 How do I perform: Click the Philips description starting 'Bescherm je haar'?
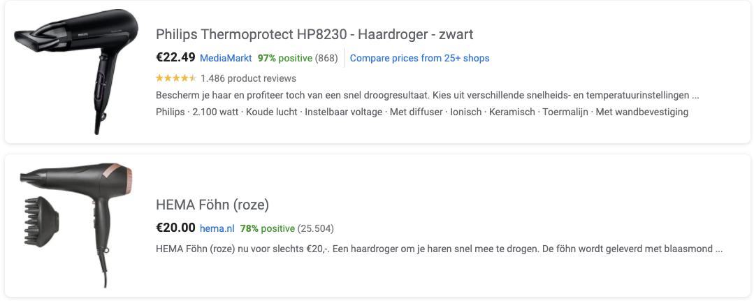428,95
